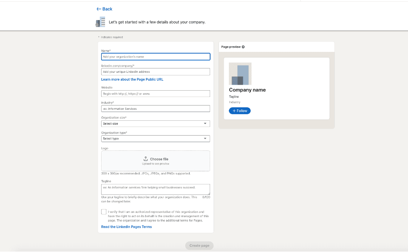Click the Back arrow icon
The image size is (408, 252).
pos(99,9)
